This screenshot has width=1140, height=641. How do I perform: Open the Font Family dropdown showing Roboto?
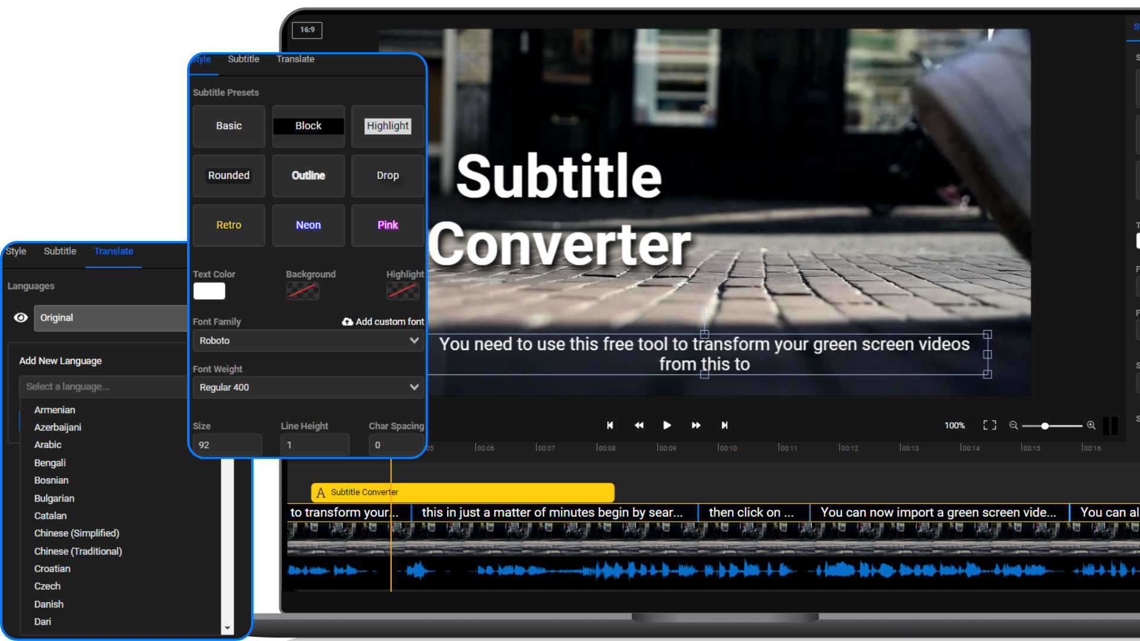click(308, 340)
